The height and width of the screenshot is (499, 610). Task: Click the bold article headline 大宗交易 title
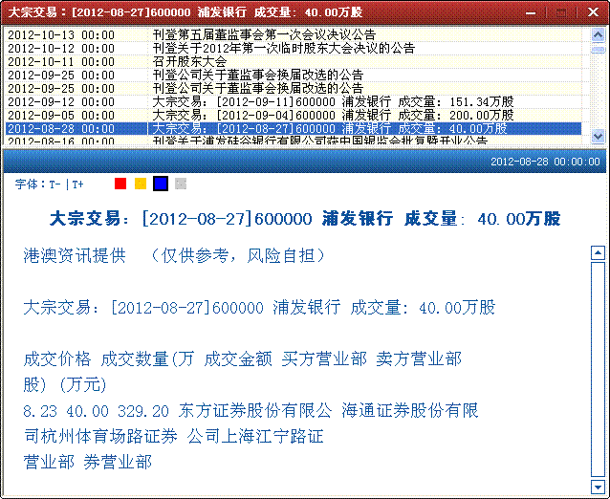click(305, 219)
